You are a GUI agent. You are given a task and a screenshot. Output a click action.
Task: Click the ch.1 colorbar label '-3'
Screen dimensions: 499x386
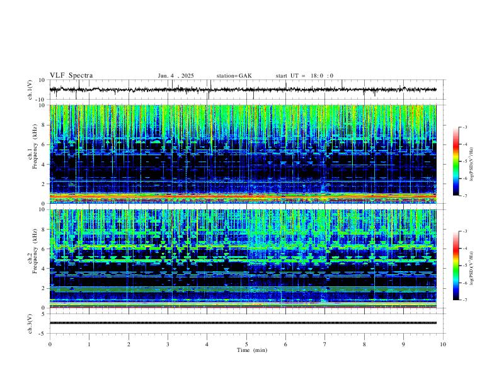coord(464,127)
